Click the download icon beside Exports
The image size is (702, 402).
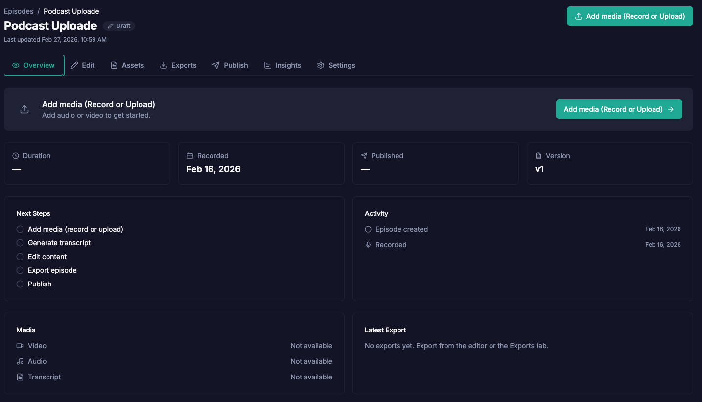click(164, 65)
